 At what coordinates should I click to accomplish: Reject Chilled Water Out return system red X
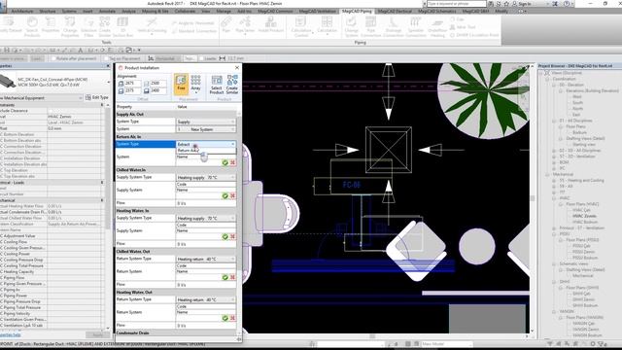click(232, 277)
